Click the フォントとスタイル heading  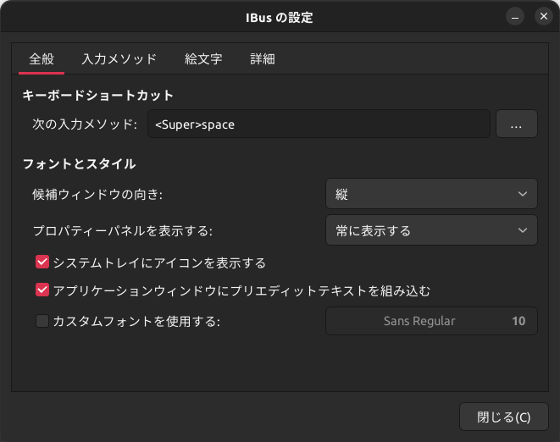point(80,164)
